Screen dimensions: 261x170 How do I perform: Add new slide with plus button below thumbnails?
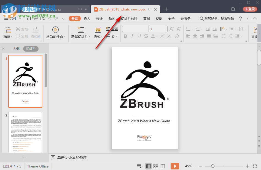[x=24, y=157]
